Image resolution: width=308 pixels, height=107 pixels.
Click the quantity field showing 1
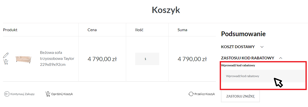[147, 59]
